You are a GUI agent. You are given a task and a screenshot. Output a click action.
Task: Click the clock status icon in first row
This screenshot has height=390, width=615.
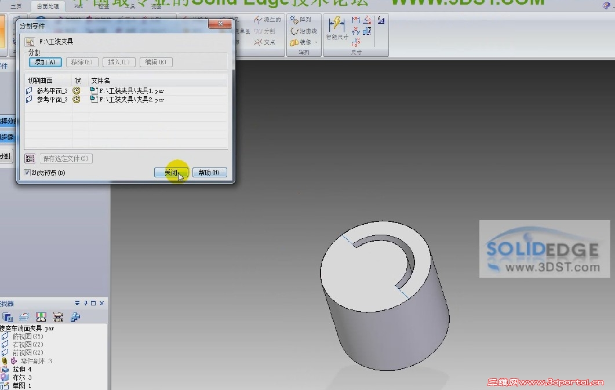(77, 90)
